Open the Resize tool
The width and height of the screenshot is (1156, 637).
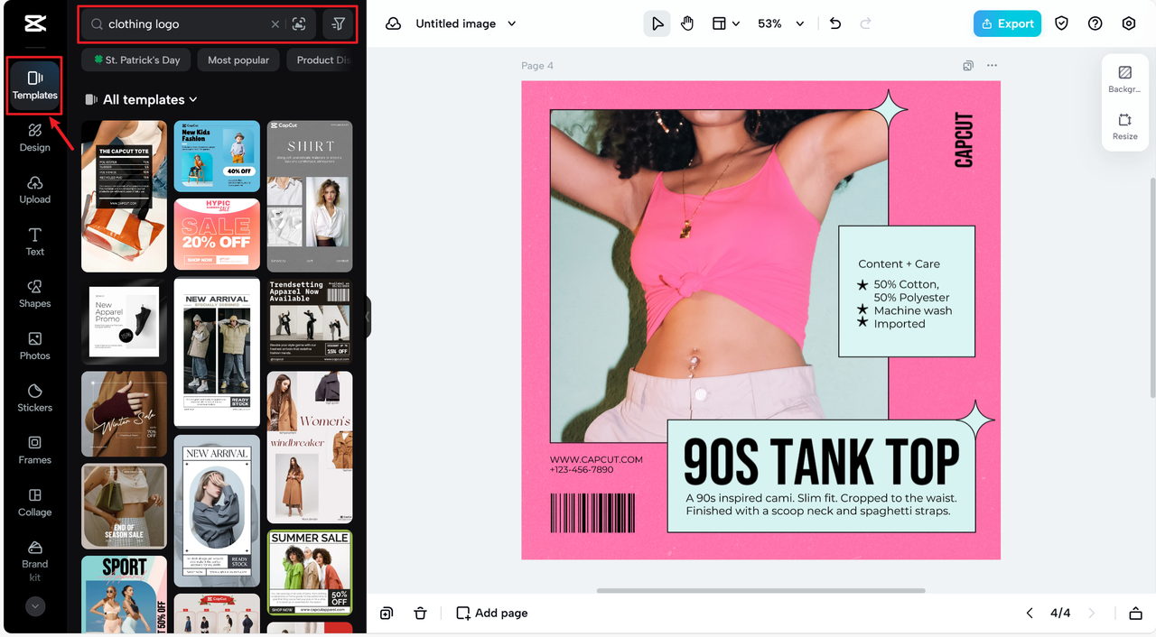1124,126
